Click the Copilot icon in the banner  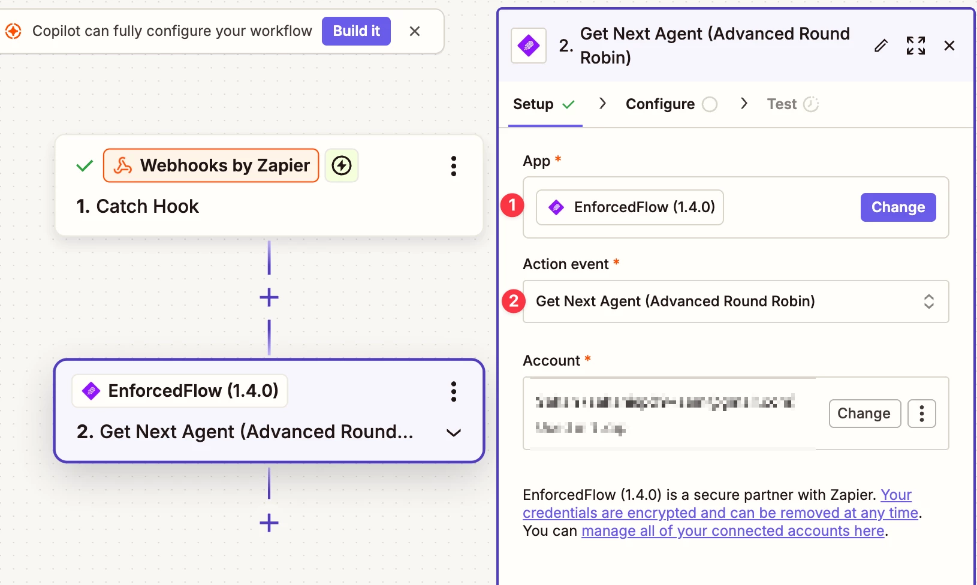pos(13,31)
